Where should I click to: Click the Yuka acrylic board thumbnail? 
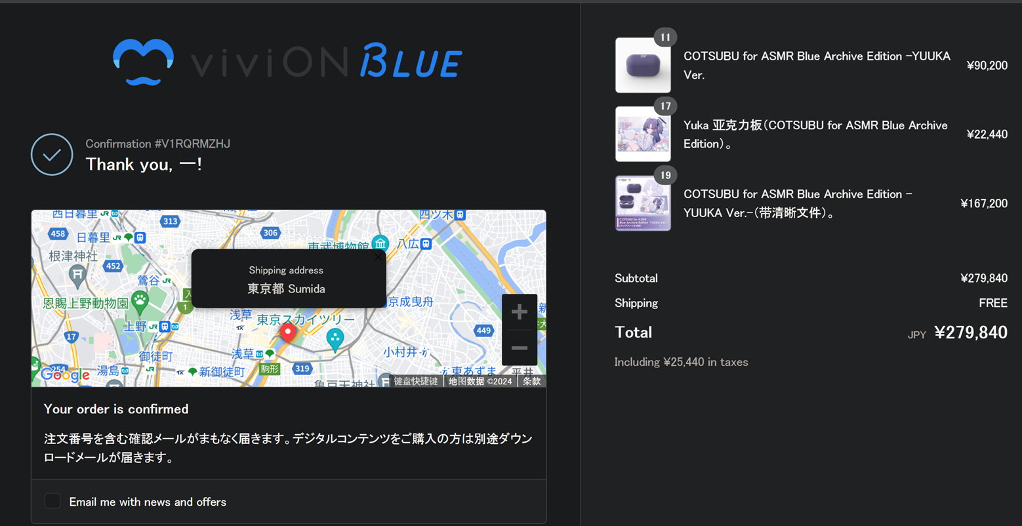click(x=643, y=134)
